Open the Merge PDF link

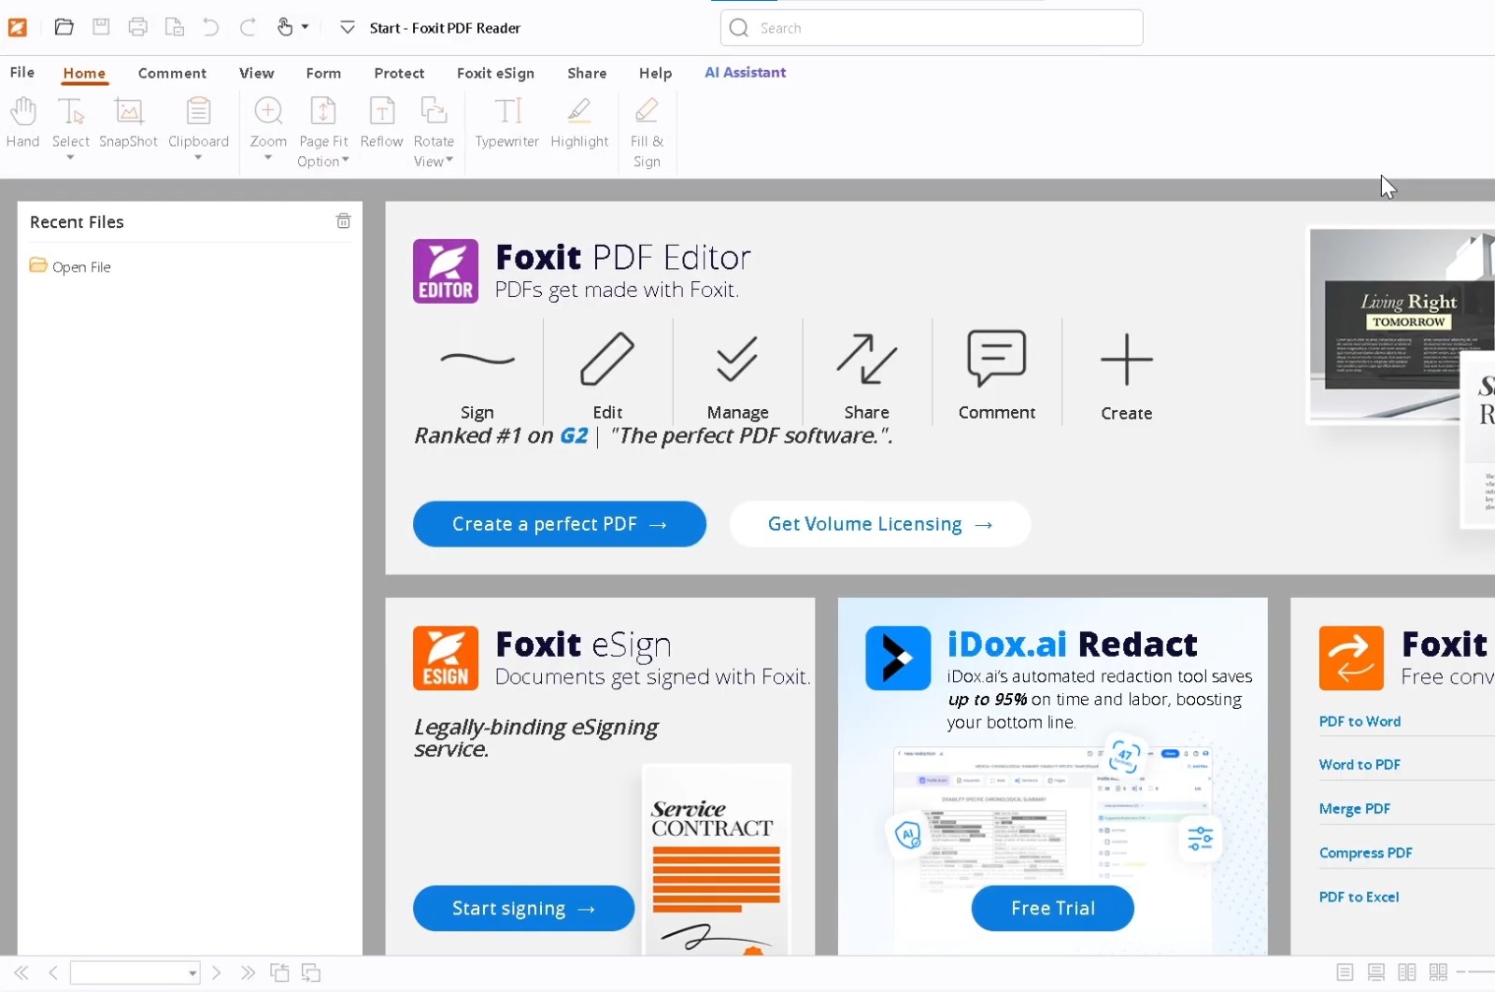(x=1355, y=809)
